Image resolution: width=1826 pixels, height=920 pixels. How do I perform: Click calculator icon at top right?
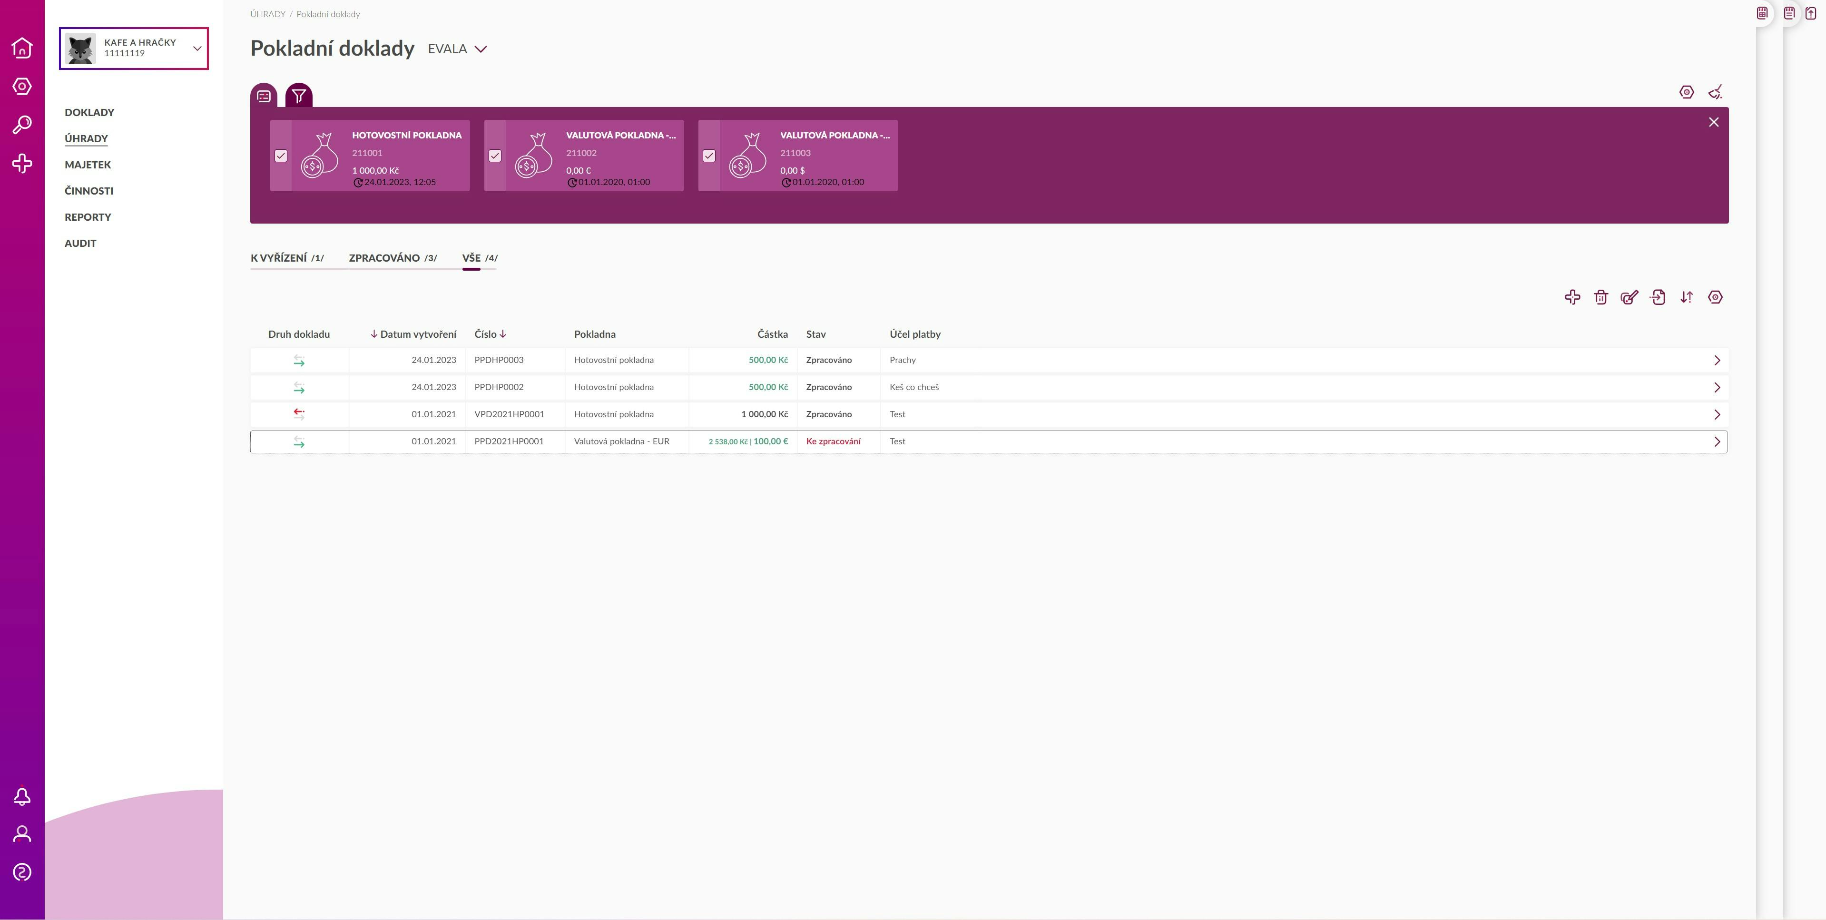[x=1762, y=13]
